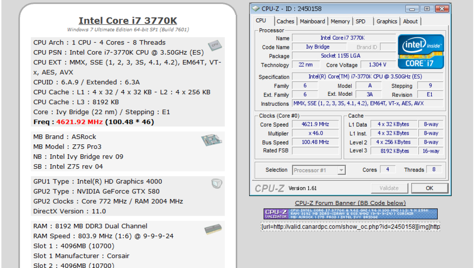Click the OK button in CPU-Z
Viewport: 476px width, 268px height.
click(430, 188)
